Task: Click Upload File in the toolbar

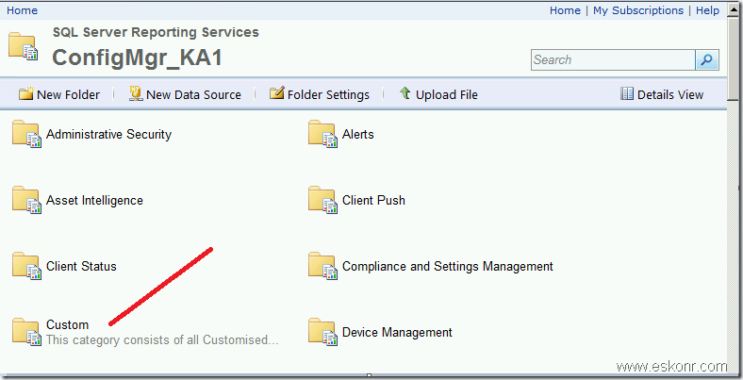Action: click(x=438, y=94)
